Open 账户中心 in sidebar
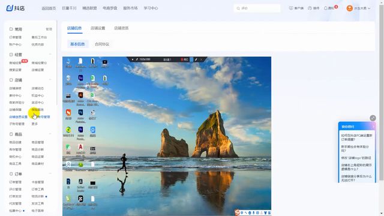 point(15,44)
